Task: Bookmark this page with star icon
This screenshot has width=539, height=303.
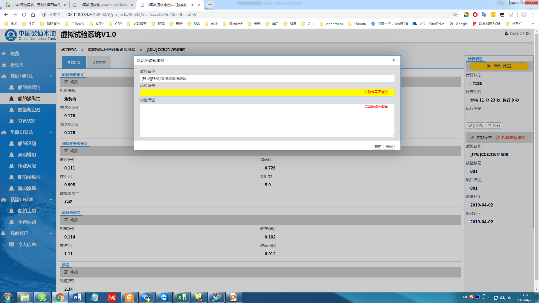Action: coord(455,15)
